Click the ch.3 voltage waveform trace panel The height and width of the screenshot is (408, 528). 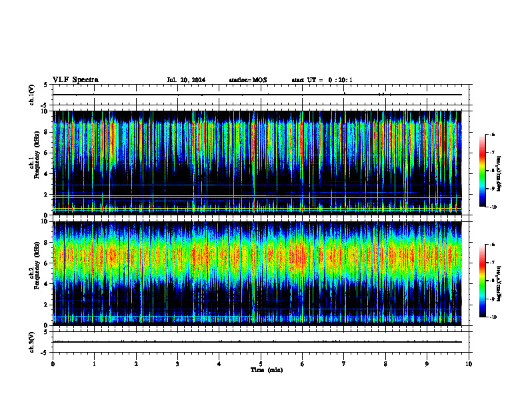(x=262, y=342)
